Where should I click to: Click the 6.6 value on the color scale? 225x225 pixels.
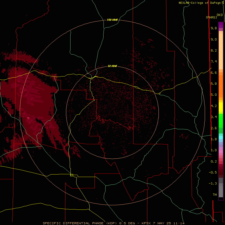click(x=214, y=72)
